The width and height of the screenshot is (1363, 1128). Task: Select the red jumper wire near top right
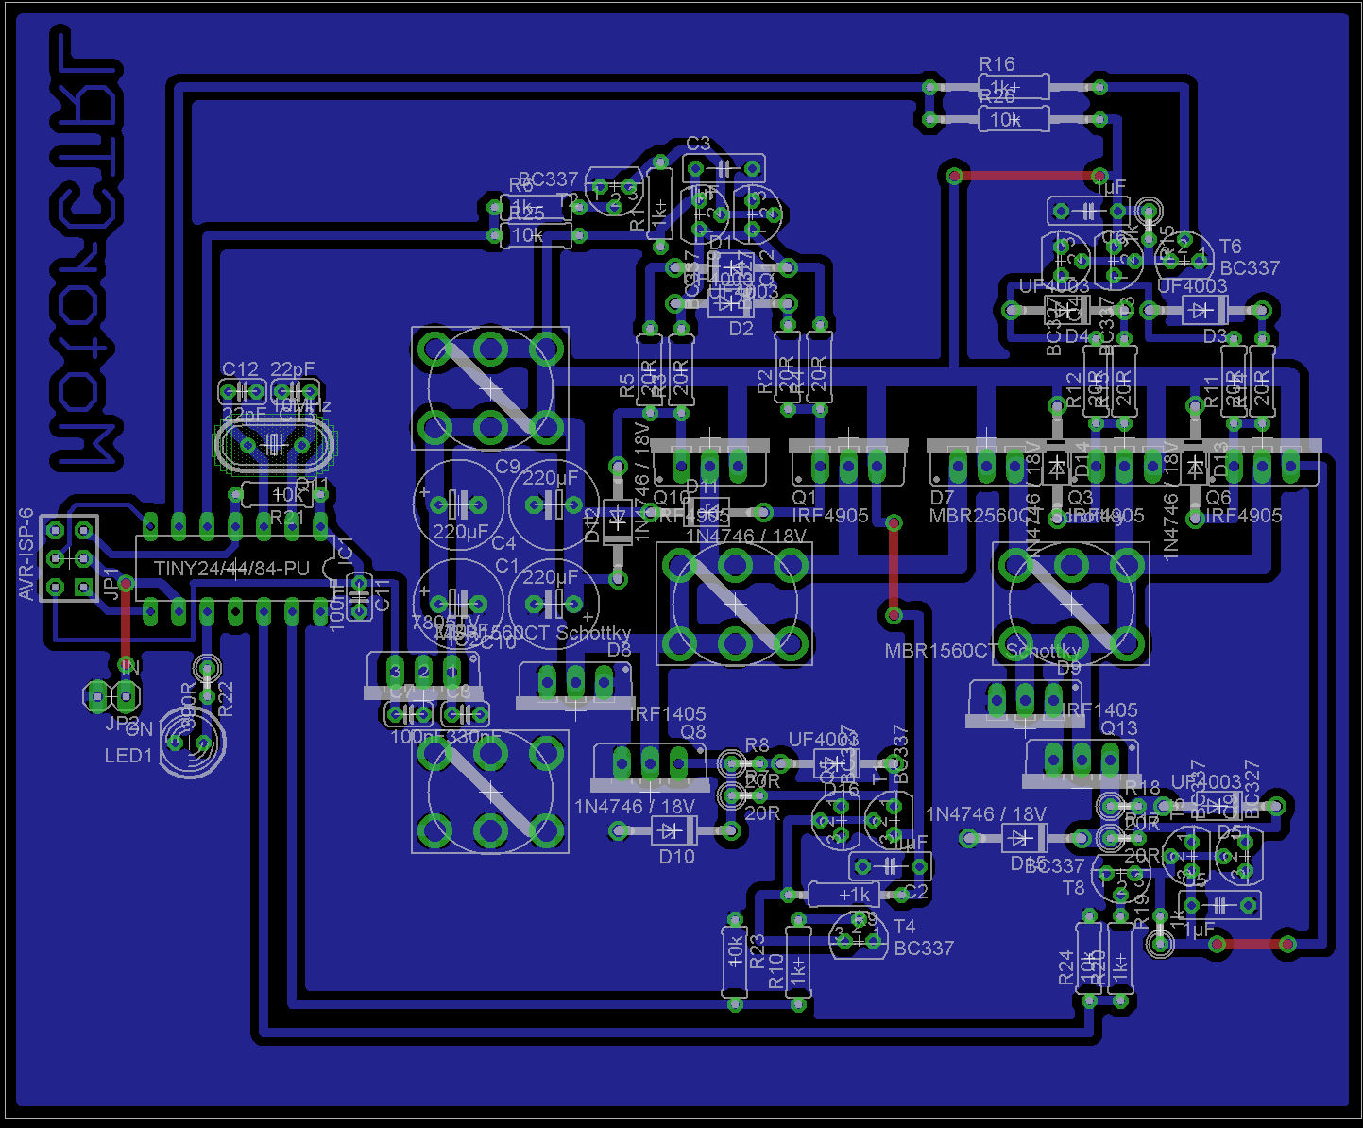1027,176
